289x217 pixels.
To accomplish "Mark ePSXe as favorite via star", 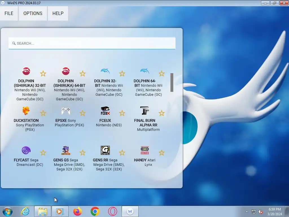I will click(x=83, y=113).
